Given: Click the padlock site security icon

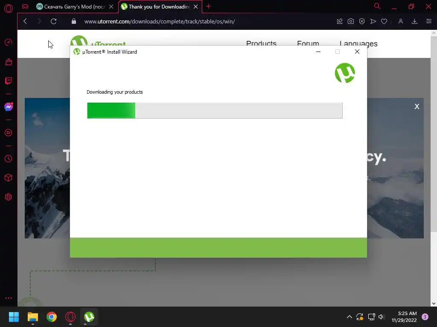Looking at the screenshot, I should pos(73,21).
